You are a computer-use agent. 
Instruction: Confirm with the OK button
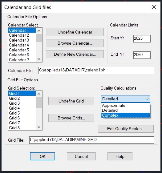point(43,156)
